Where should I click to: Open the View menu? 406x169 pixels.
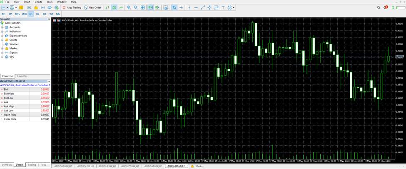17,2
